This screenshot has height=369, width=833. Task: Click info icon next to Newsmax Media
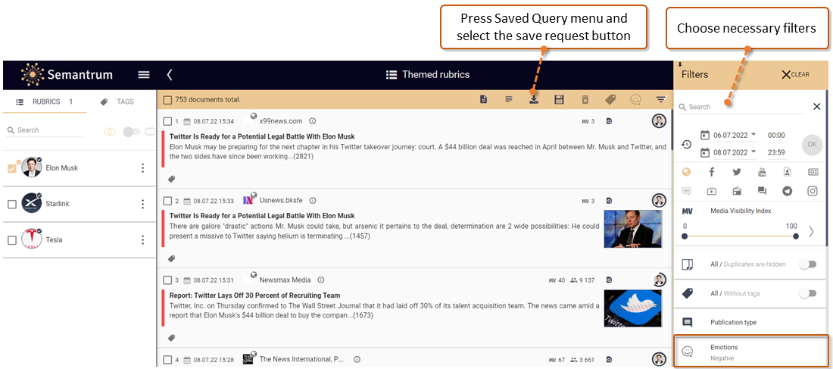[321, 280]
